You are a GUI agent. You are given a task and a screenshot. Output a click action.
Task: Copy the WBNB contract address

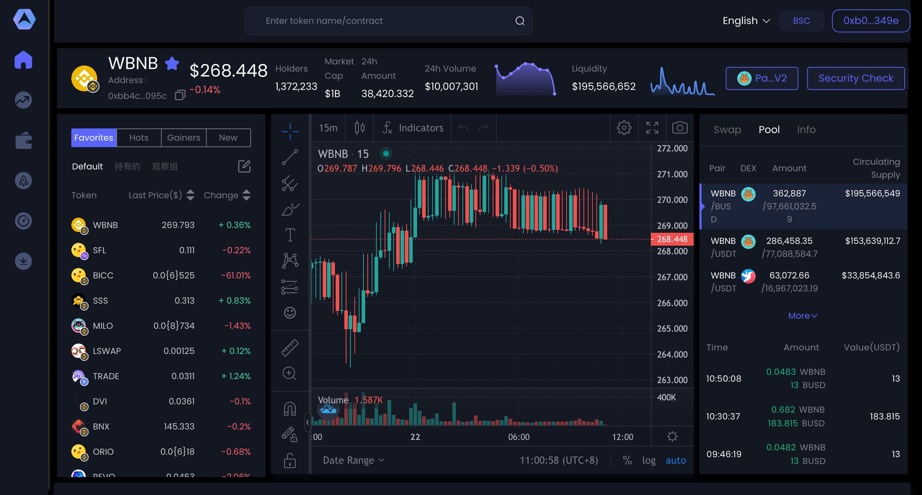pyautogui.click(x=180, y=95)
